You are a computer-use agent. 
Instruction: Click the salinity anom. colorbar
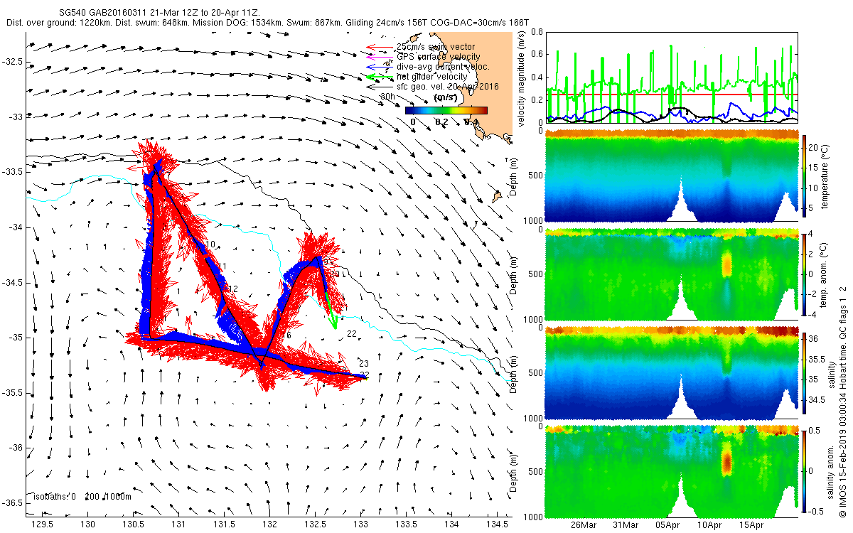(805, 472)
